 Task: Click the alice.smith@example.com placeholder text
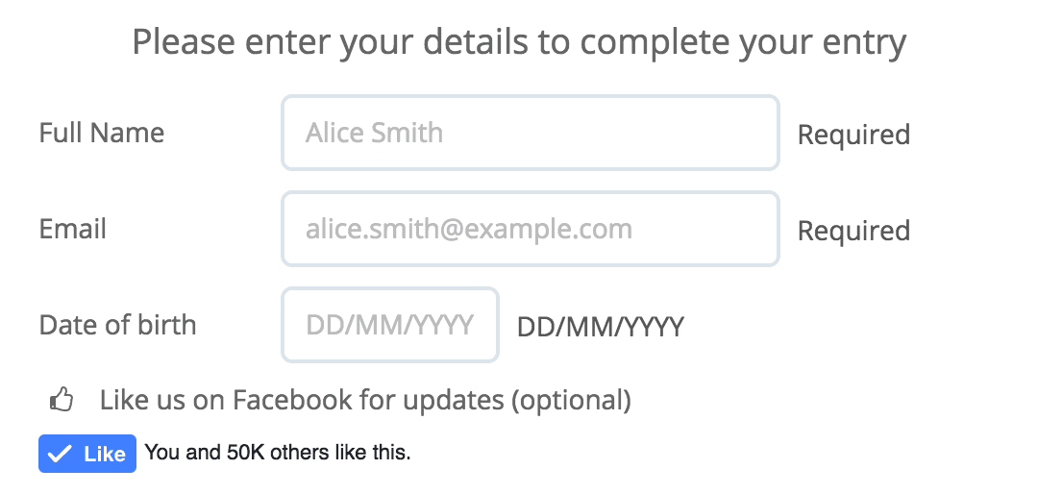(469, 229)
